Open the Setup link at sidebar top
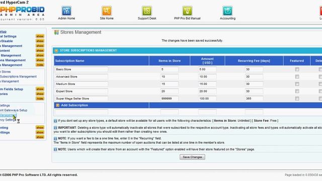This screenshot has width=322, height=181. pos(4,32)
